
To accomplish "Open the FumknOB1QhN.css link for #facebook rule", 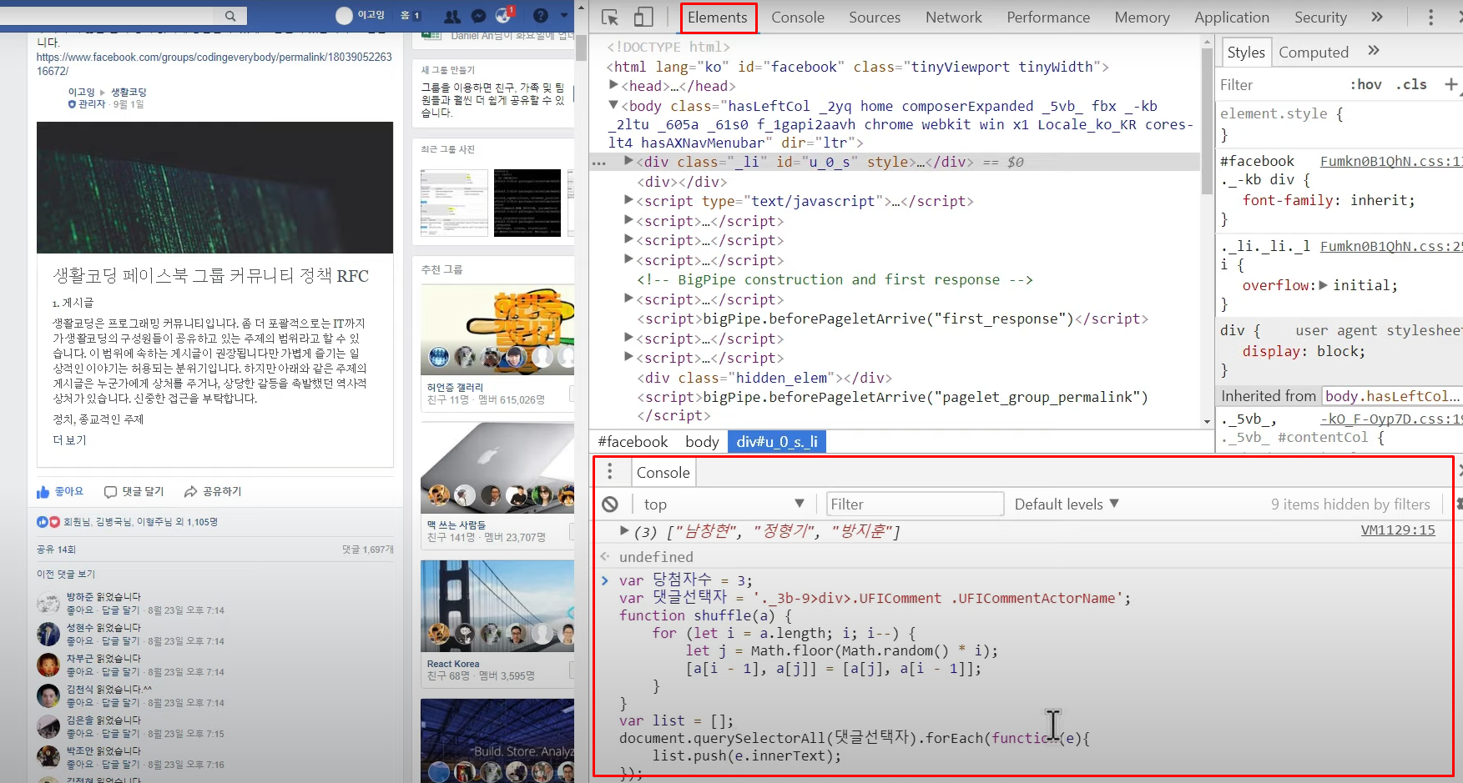I will click(1390, 162).
